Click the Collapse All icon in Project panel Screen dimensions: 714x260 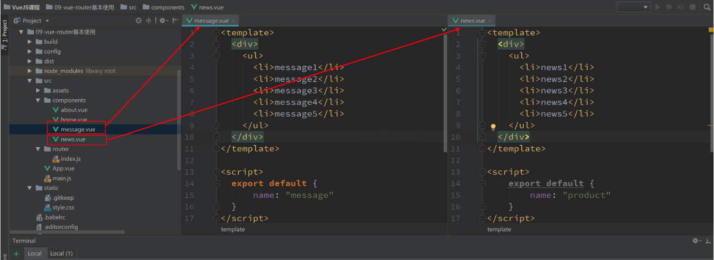click(149, 20)
